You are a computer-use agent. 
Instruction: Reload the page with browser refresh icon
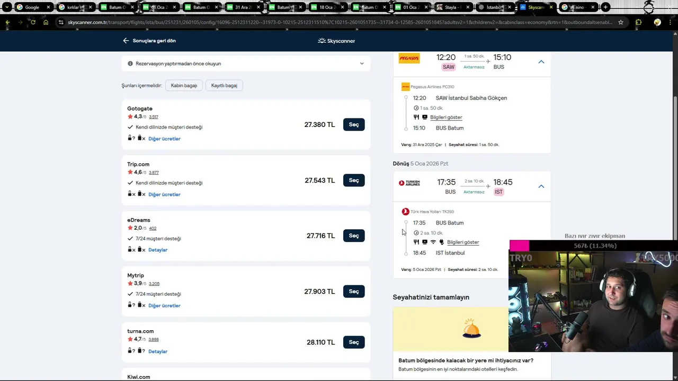[33, 22]
